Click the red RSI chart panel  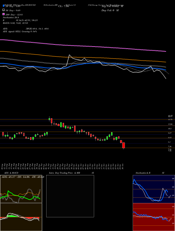[154, 217]
